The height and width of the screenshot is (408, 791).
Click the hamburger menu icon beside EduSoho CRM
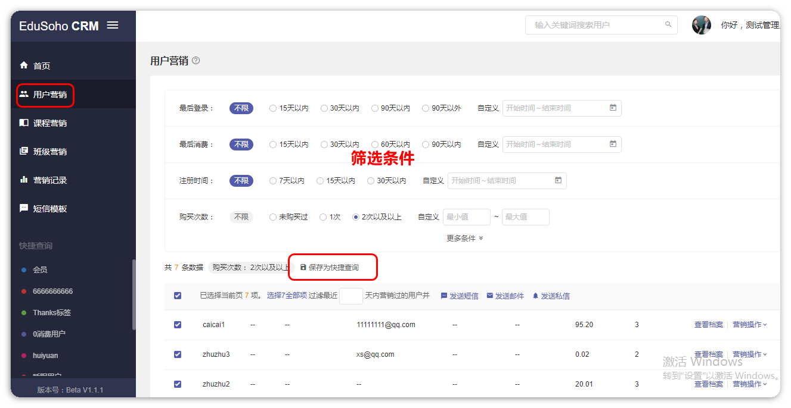[112, 25]
